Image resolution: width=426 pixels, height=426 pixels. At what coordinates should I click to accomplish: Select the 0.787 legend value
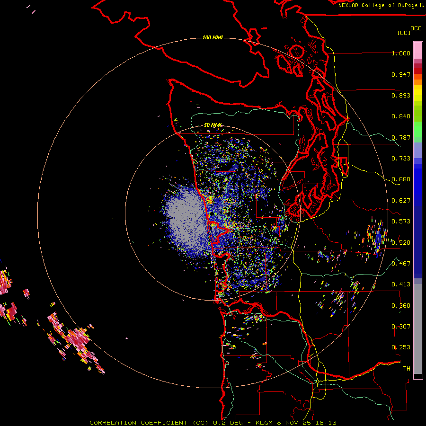click(401, 137)
